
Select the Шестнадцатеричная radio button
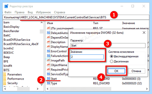(x=111, y=56)
